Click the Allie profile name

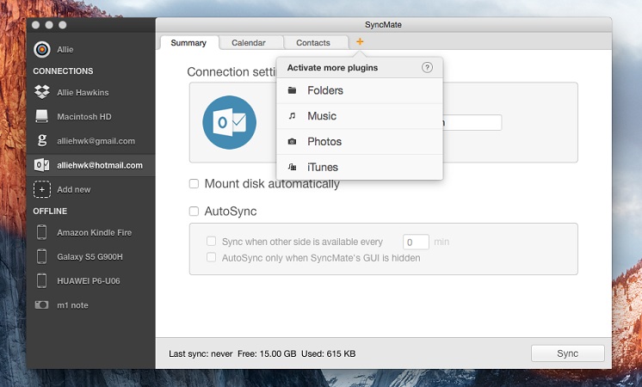[x=65, y=50]
